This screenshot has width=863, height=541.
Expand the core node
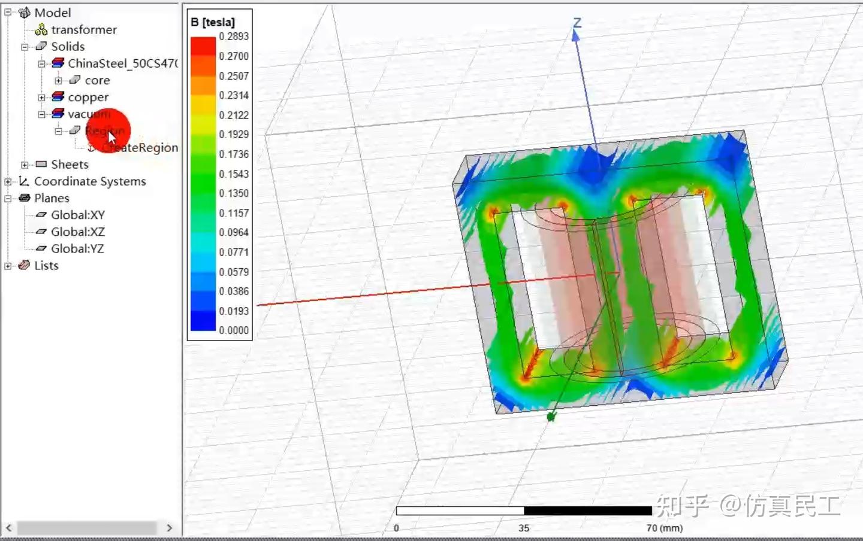pyautogui.click(x=58, y=80)
